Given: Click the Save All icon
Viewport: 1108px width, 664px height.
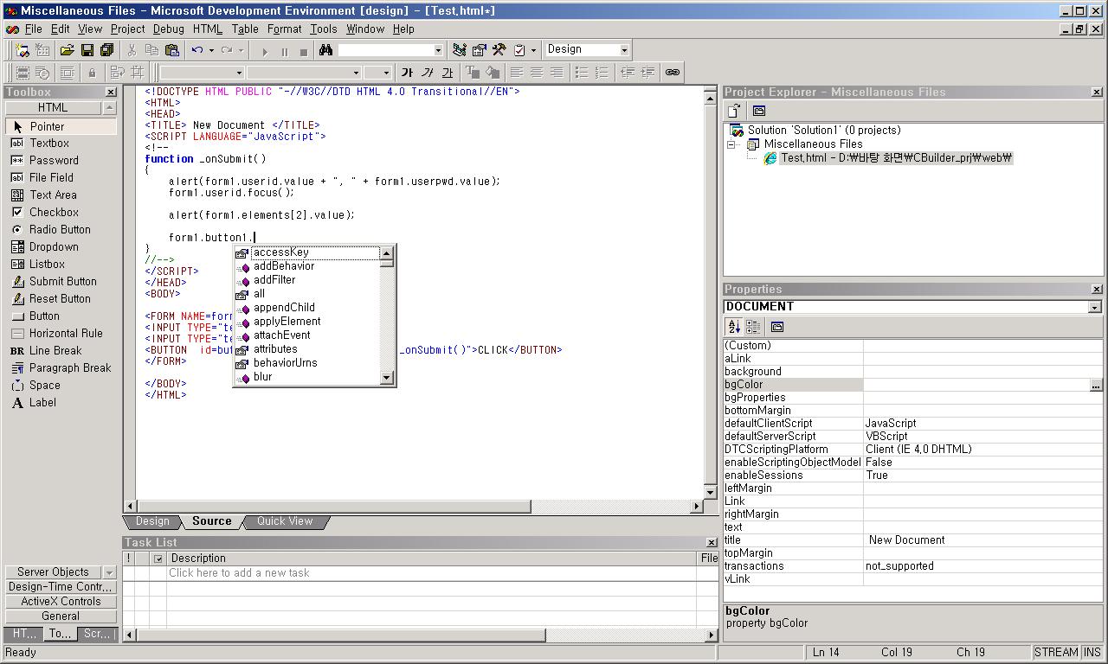Looking at the screenshot, I should pos(106,50).
